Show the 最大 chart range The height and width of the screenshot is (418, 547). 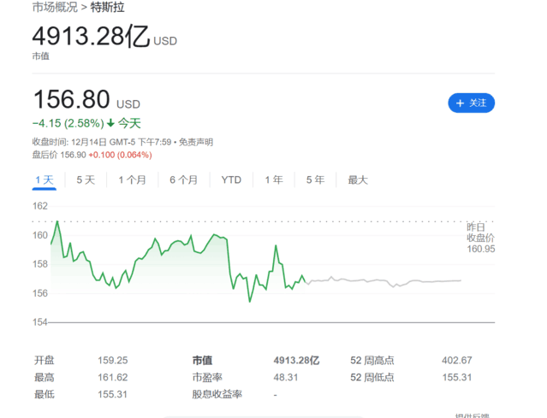click(358, 180)
